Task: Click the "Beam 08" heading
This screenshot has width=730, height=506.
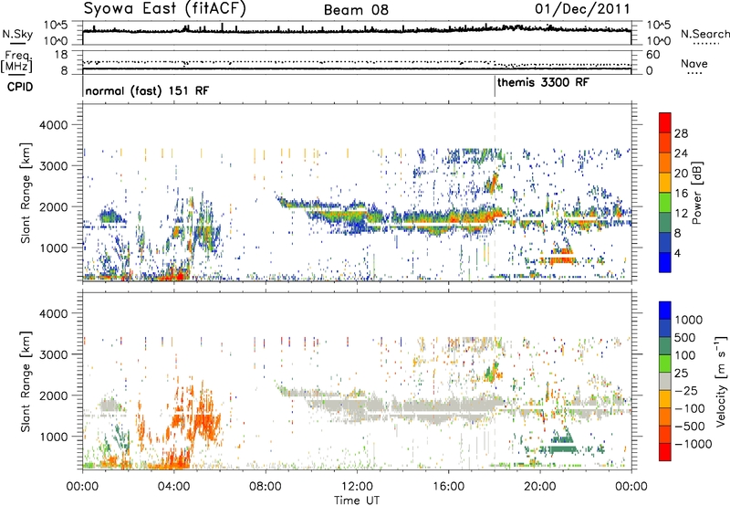Action: coord(356,10)
